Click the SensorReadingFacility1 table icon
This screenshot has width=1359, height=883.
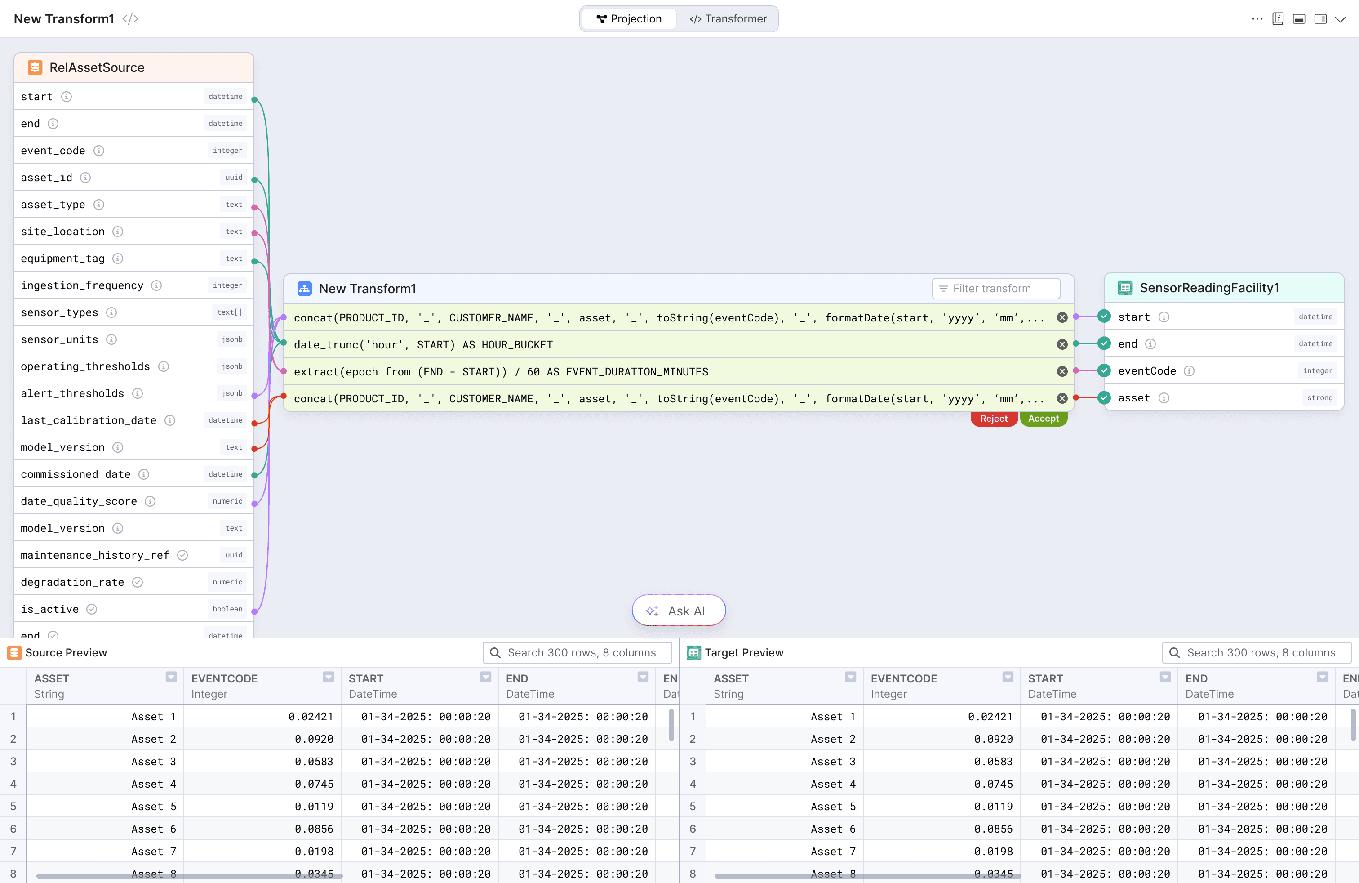[1124, 288]
